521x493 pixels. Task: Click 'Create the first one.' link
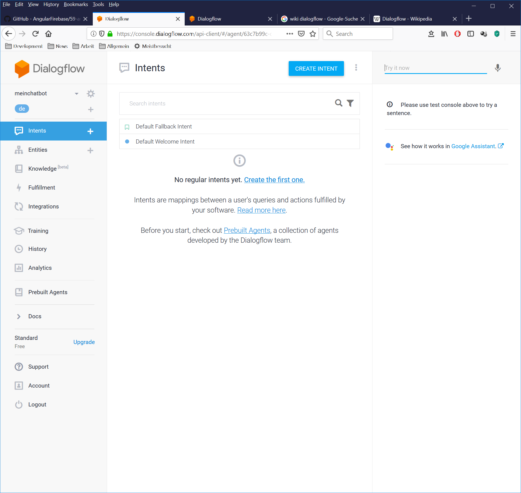pos(274,180)
